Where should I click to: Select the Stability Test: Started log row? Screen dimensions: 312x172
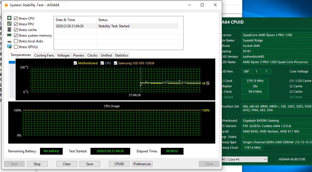116,26
